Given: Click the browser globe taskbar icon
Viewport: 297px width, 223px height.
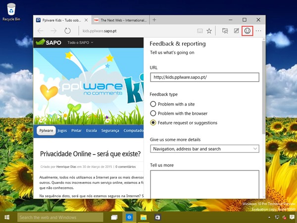Looking at the screenshot, I should point(129,218).
